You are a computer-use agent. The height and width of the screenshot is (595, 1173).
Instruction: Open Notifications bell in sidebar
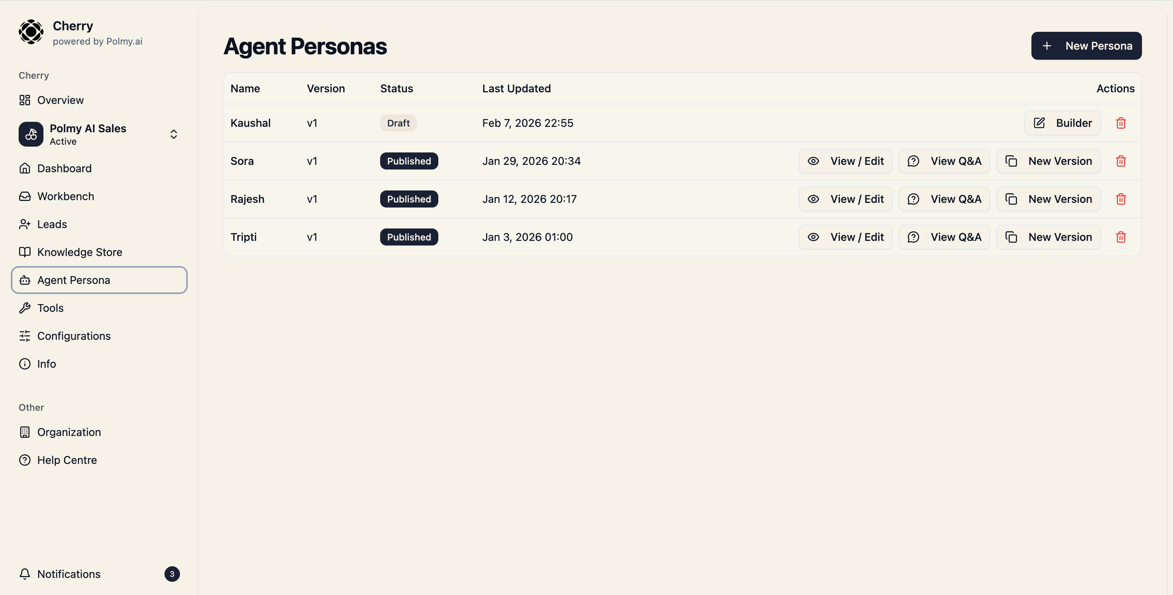pyautogui.click(x=25, y=574)
